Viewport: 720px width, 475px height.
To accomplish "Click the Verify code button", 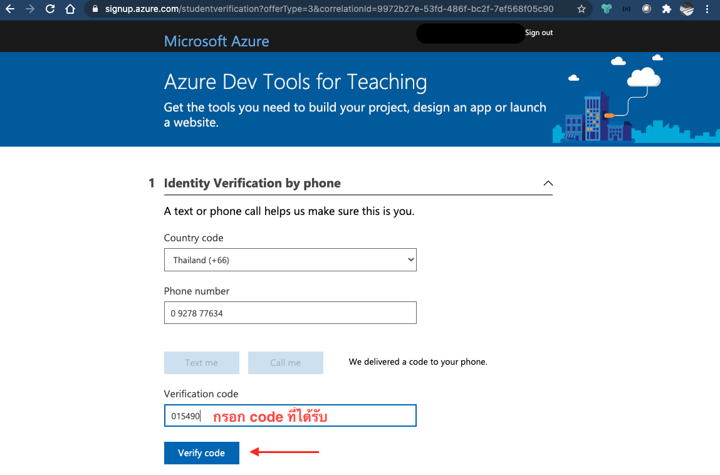I will (202, 453).
